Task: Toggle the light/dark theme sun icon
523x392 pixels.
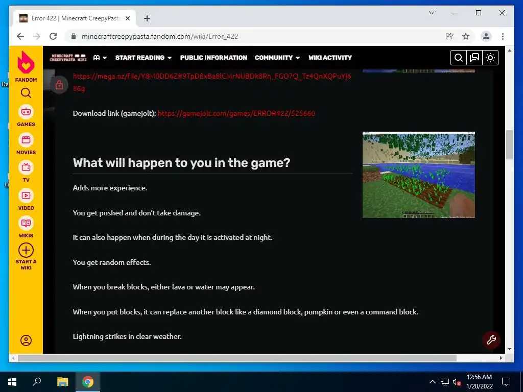Action: click(x=490, y=58)
